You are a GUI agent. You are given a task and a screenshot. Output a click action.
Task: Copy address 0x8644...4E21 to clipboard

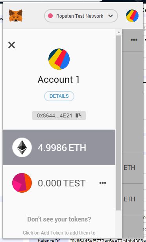click(x=59, y=115)
